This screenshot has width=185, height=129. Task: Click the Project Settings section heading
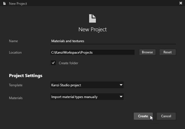tap(26, 76)
